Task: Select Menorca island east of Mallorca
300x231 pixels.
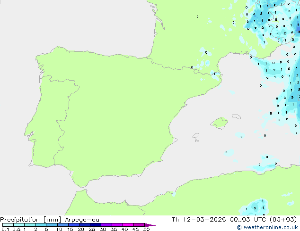Action: pos(235,116)
